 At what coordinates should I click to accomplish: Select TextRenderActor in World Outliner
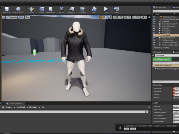pyautogui.click(x=167, y=40)
